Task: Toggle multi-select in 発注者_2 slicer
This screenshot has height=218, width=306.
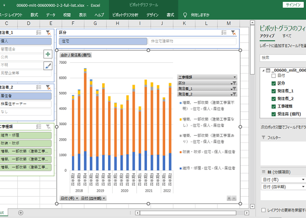Action: pyautogui.click(x=39, y=88)
